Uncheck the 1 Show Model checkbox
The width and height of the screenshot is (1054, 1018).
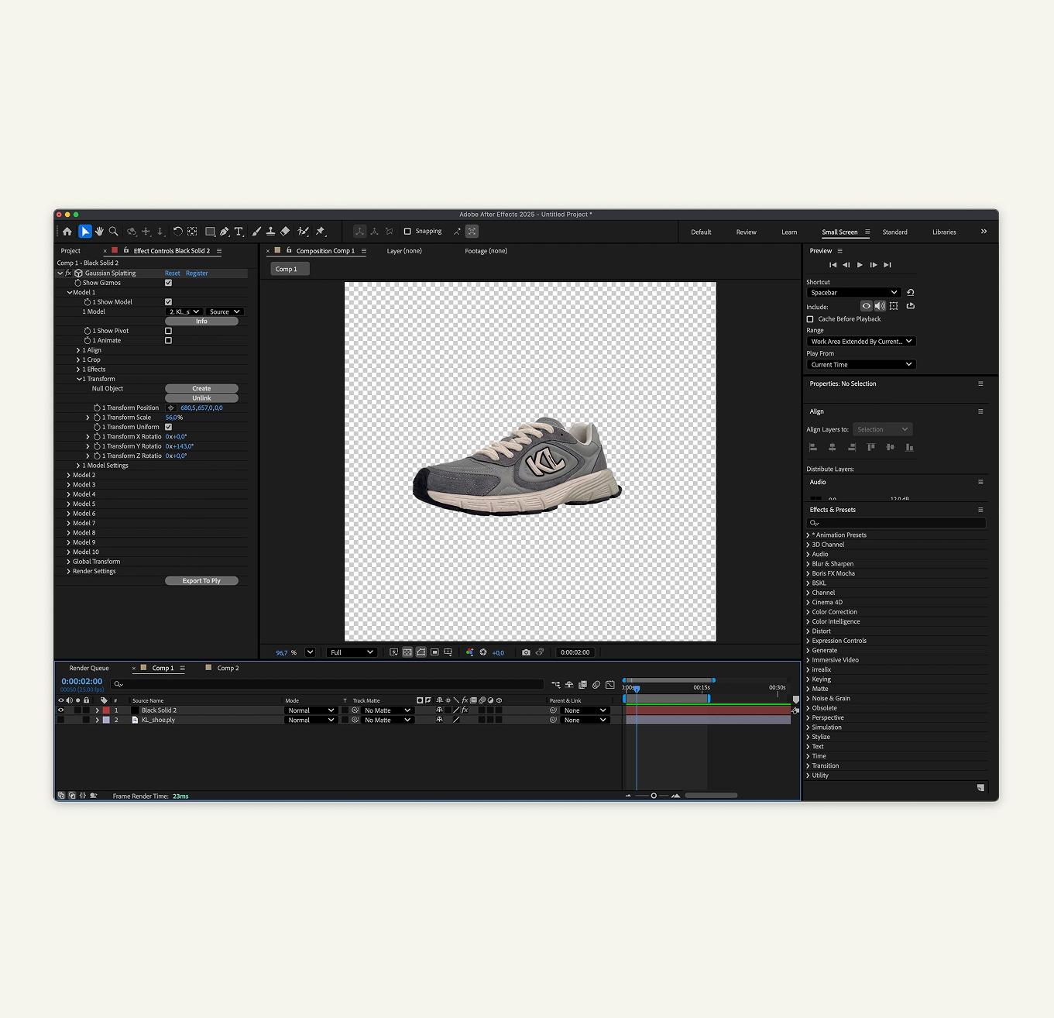tap(168, 302)
